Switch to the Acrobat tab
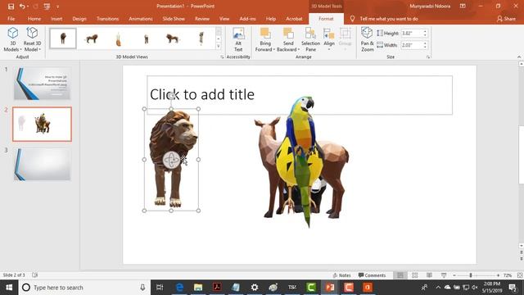The width and height of the screenshot is (524, 295). pyautogui.click(x=294, y=19)
